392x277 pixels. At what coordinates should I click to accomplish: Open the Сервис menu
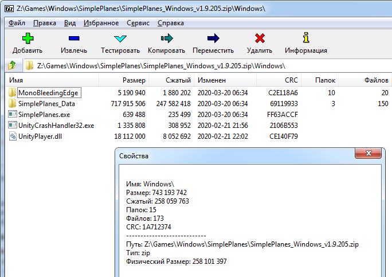pos(138,23)
